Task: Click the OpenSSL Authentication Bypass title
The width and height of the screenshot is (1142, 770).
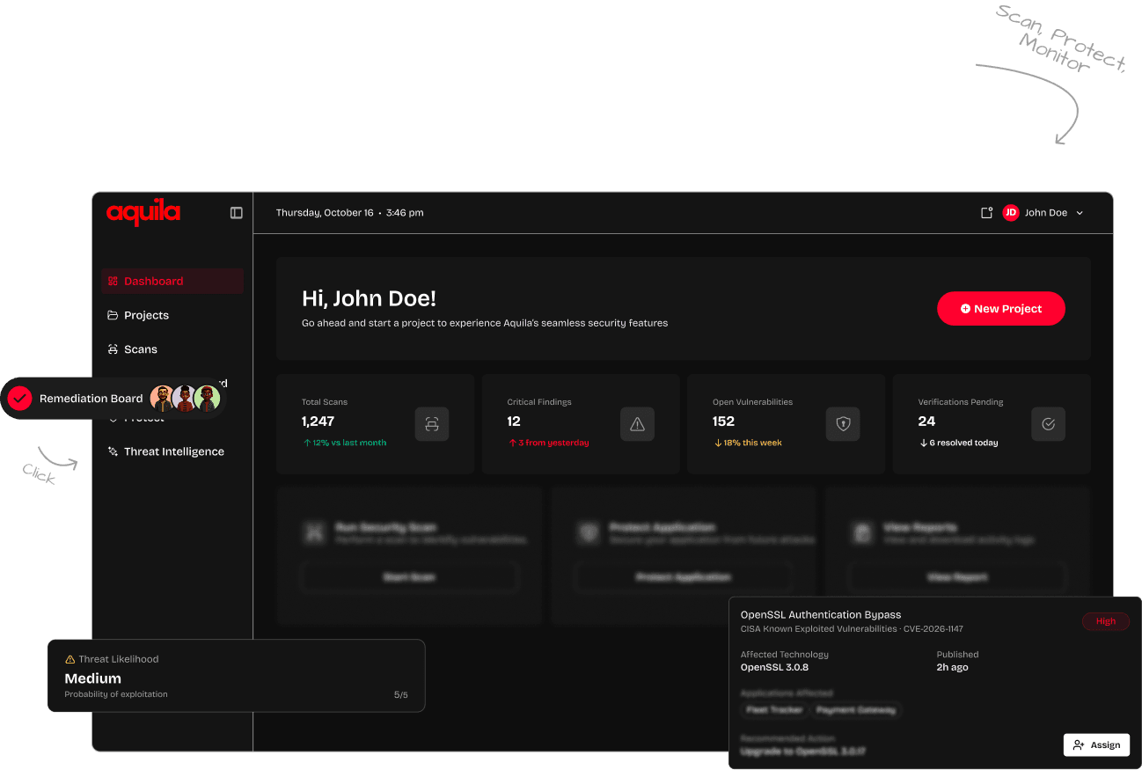Action: pyautogui.click(x=821, y=615)
